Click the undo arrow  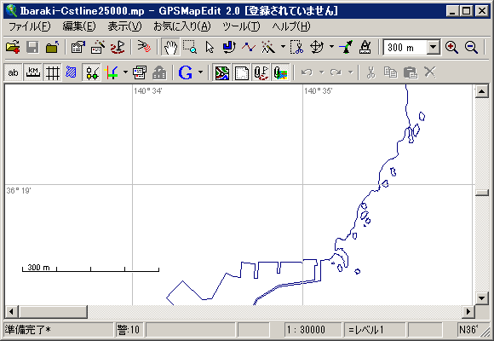[x=307, y=72]
